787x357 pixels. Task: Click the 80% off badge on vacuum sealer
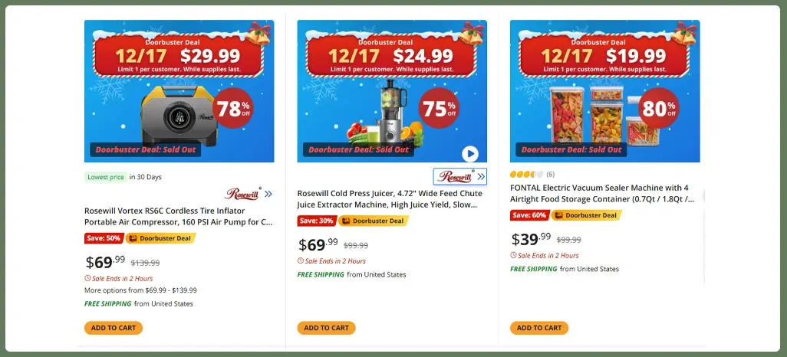659,108
